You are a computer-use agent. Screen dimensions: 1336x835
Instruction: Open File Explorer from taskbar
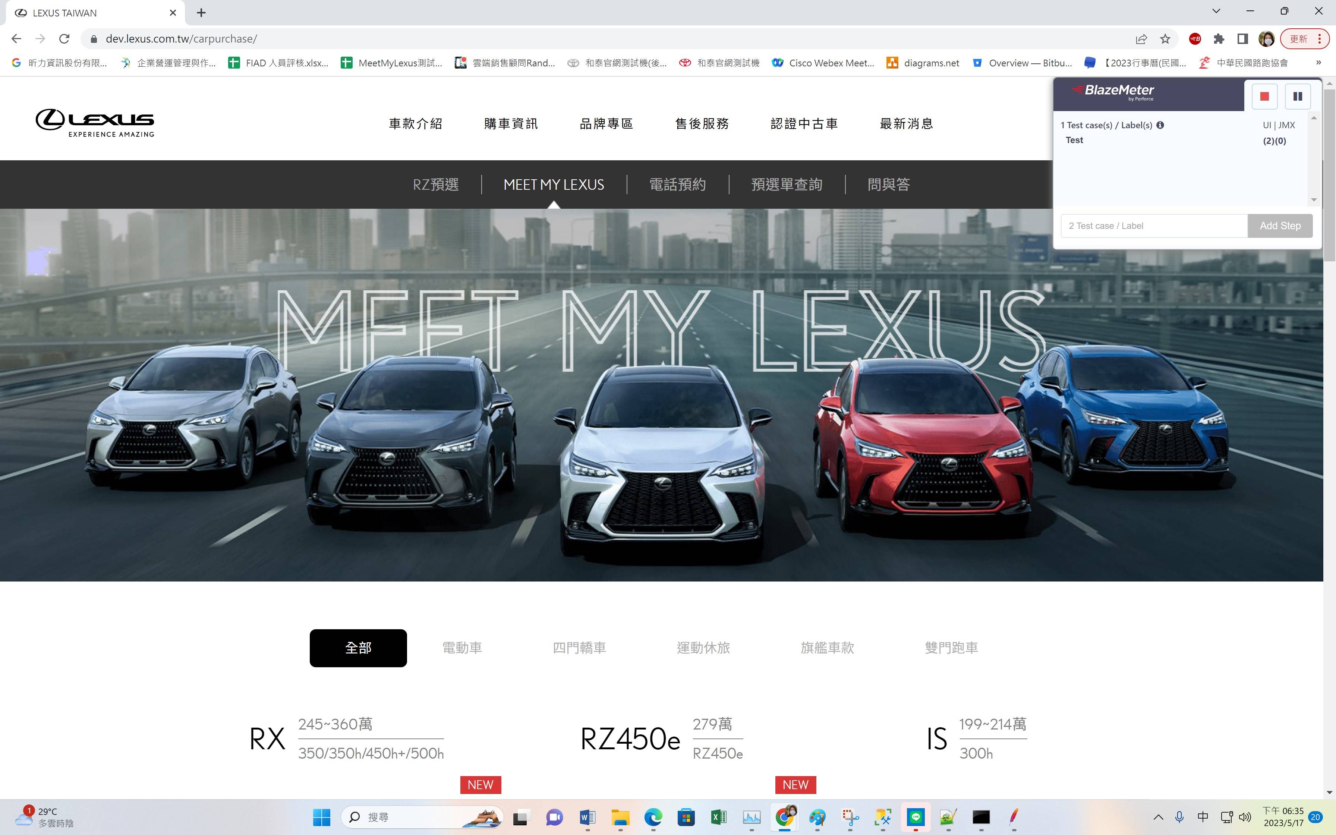pyautogui.click(x=621, y=817)
